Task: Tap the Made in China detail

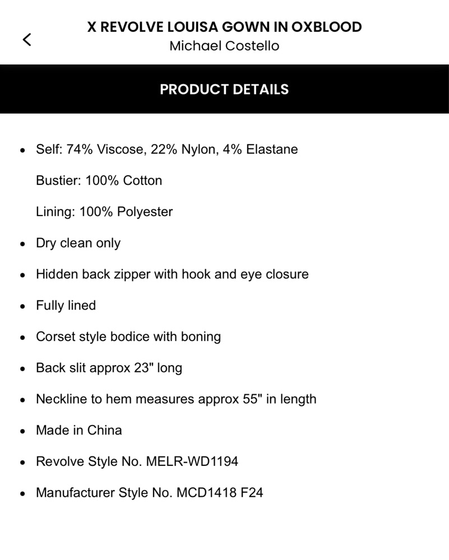Action: 78,431
